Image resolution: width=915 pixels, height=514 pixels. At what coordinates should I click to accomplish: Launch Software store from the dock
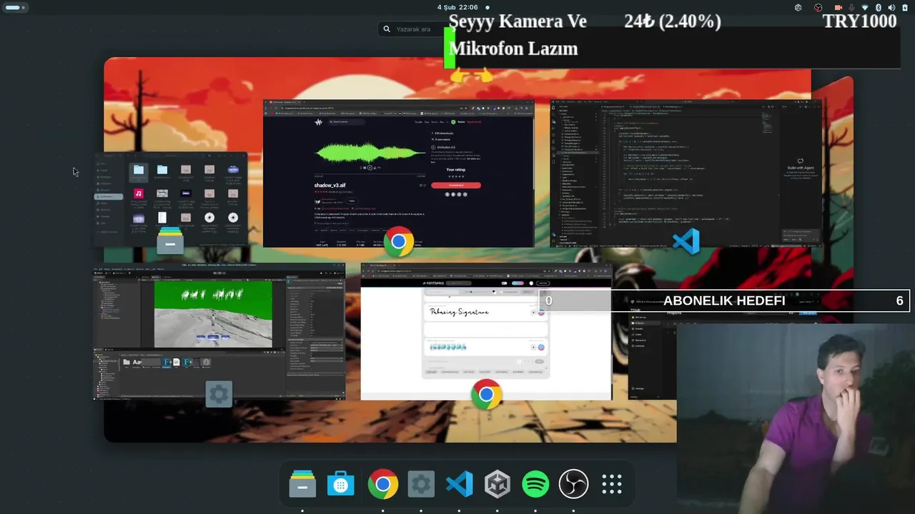point(340,485)
